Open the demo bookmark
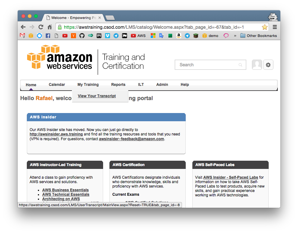This screenshot has height=233, width=298. point(210,36)
